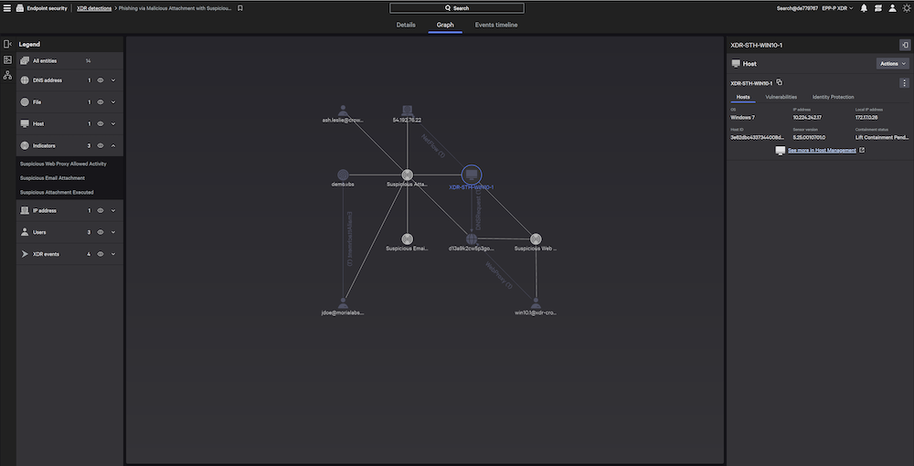This screenshot has height=466, width=914.
Task: Toggle visibility of Users entities
Action: click(101, 232)
